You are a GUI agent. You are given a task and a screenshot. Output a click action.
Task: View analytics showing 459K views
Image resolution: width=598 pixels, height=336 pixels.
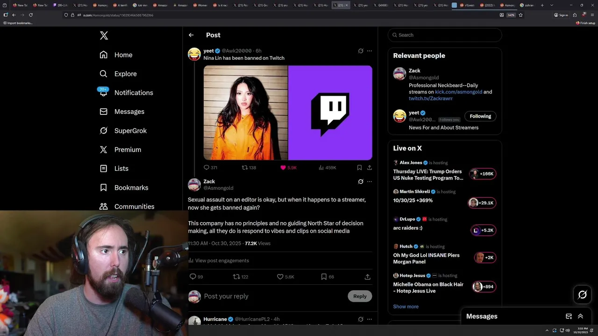(x=327, y=168)
